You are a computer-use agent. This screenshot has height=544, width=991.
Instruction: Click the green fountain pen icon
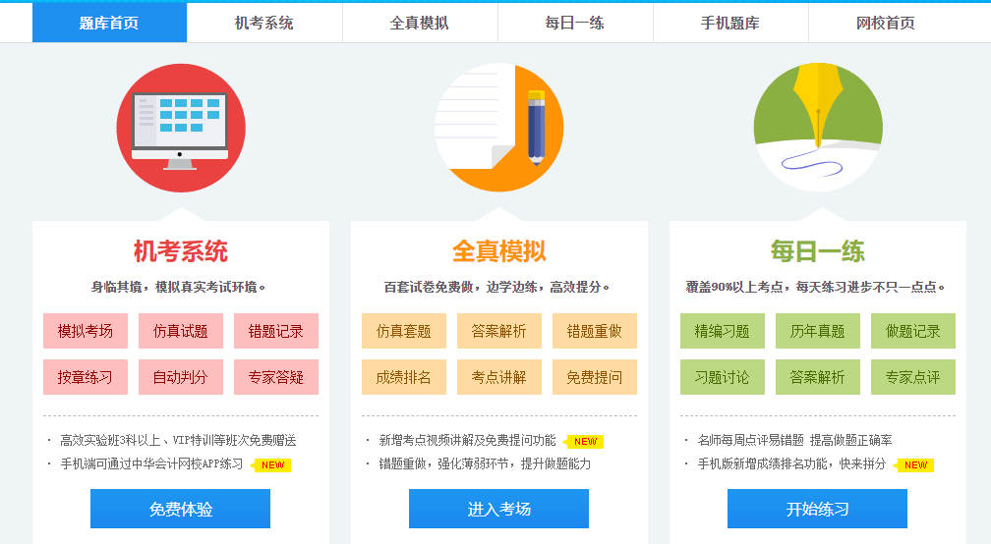coord(817,128)
